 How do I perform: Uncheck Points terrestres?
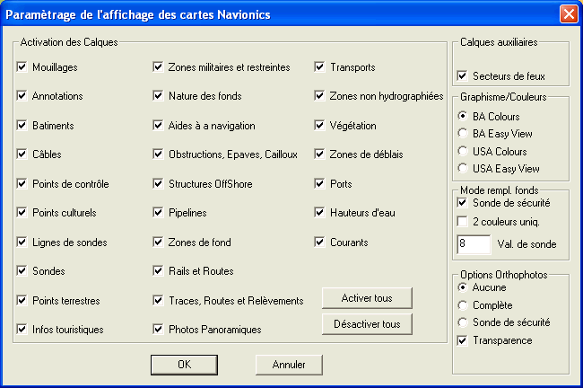(22, 300)
